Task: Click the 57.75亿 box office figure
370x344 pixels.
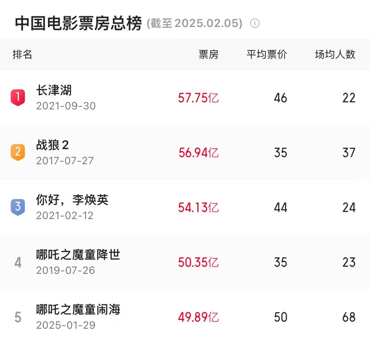Action: (x=198, y=98)
